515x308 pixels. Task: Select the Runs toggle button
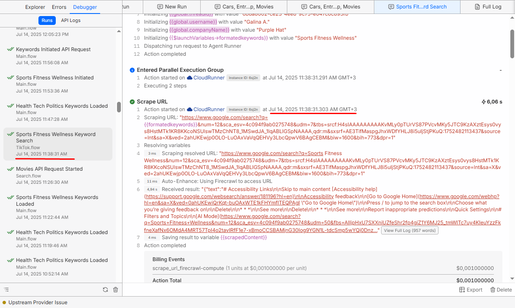47,20
